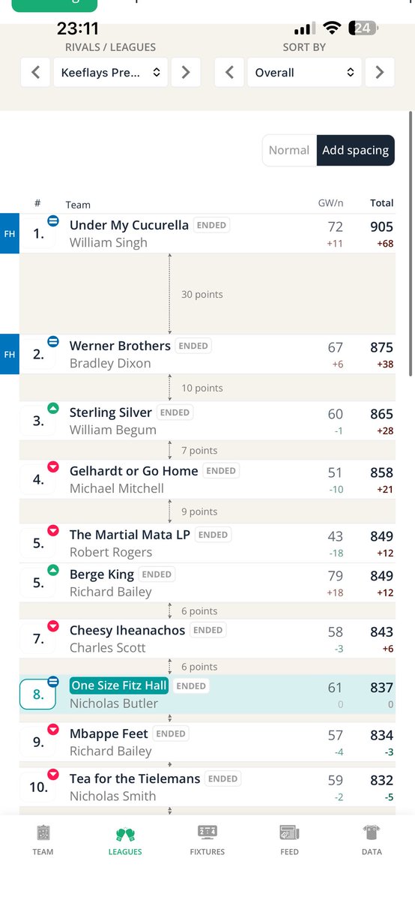
Task: Click red down arrow beside Cheesy Iheanachos
Action: coord(53,626)
